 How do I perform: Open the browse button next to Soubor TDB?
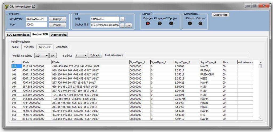(122, 25)
